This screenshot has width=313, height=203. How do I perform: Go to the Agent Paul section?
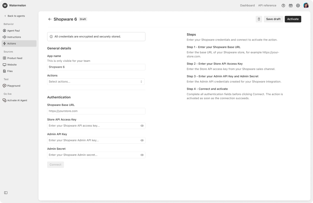click(x=19, y=30)
